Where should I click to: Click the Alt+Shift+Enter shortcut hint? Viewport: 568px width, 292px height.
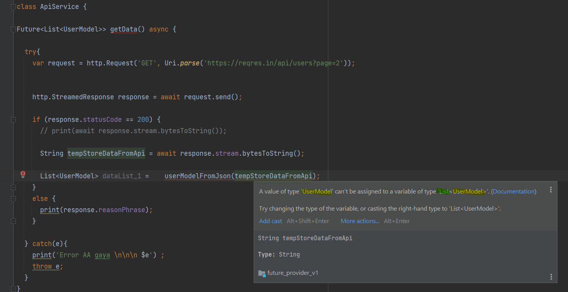[308, 221]
